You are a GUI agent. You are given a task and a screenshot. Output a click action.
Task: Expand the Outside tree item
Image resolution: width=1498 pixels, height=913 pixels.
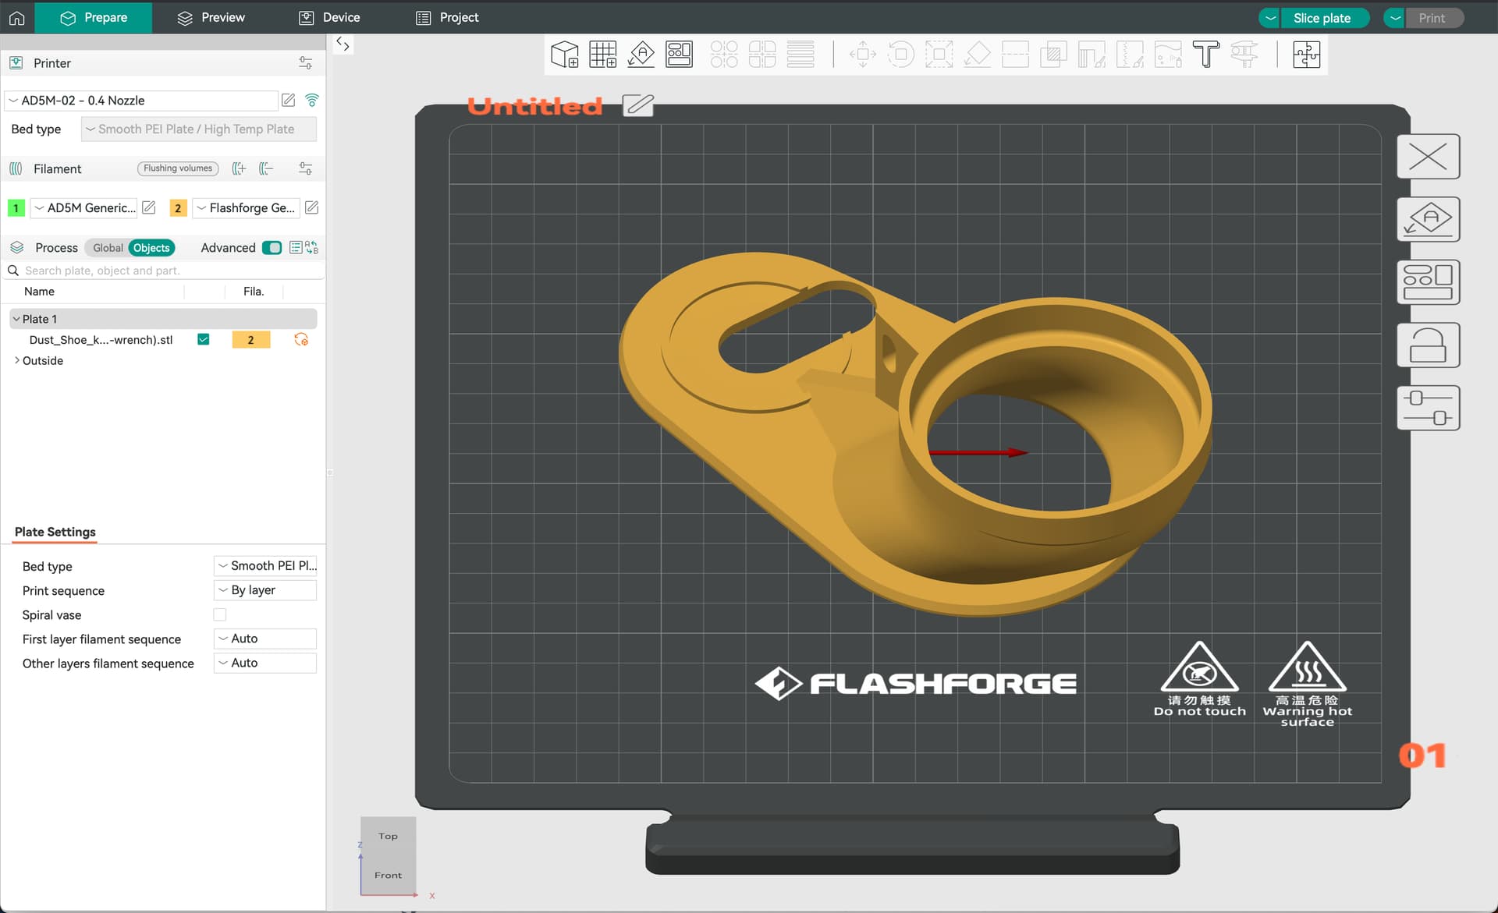(x=17, y=361)
